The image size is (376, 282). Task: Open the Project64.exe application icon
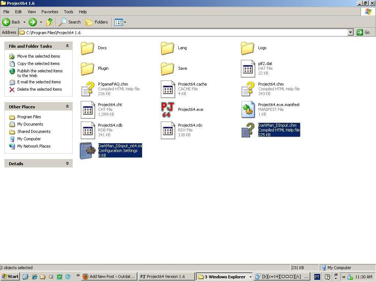167,109
